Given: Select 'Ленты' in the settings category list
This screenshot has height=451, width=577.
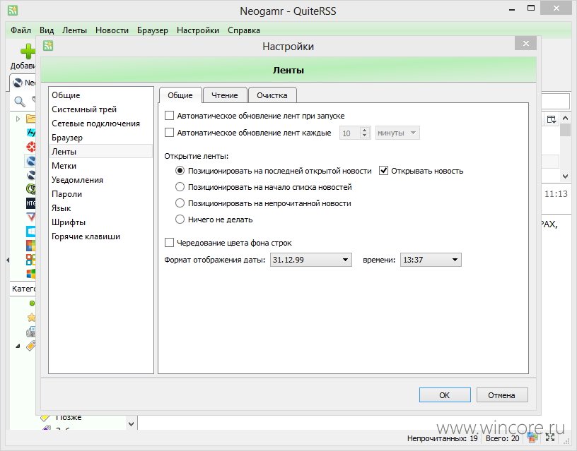Looking at the screenshot, I should pos(101,151).
